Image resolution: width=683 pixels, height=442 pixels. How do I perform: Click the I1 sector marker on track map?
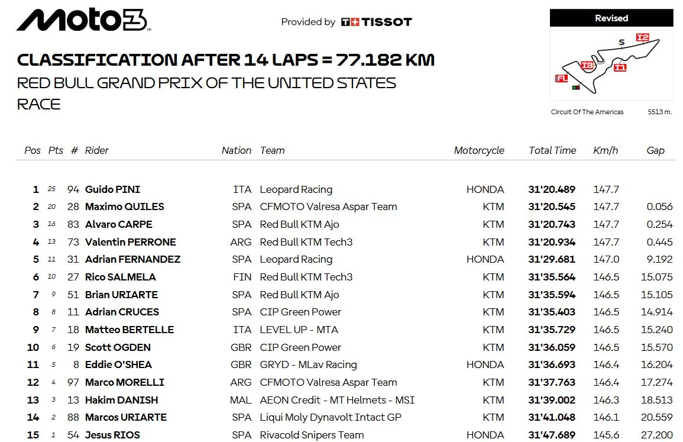point(620,67)
